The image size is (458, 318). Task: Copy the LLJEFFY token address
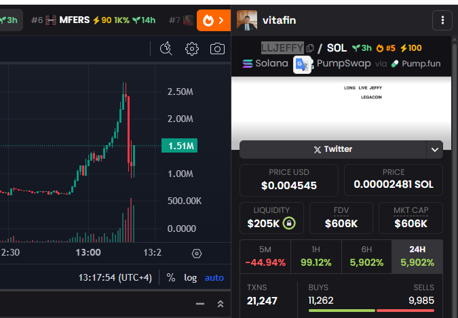(x=310, y=48)
